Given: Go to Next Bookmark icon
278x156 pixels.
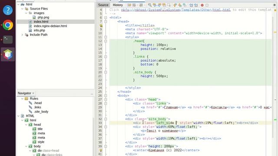Looking at the screenshot, I should pyautogui.click(x=180, y=5).
